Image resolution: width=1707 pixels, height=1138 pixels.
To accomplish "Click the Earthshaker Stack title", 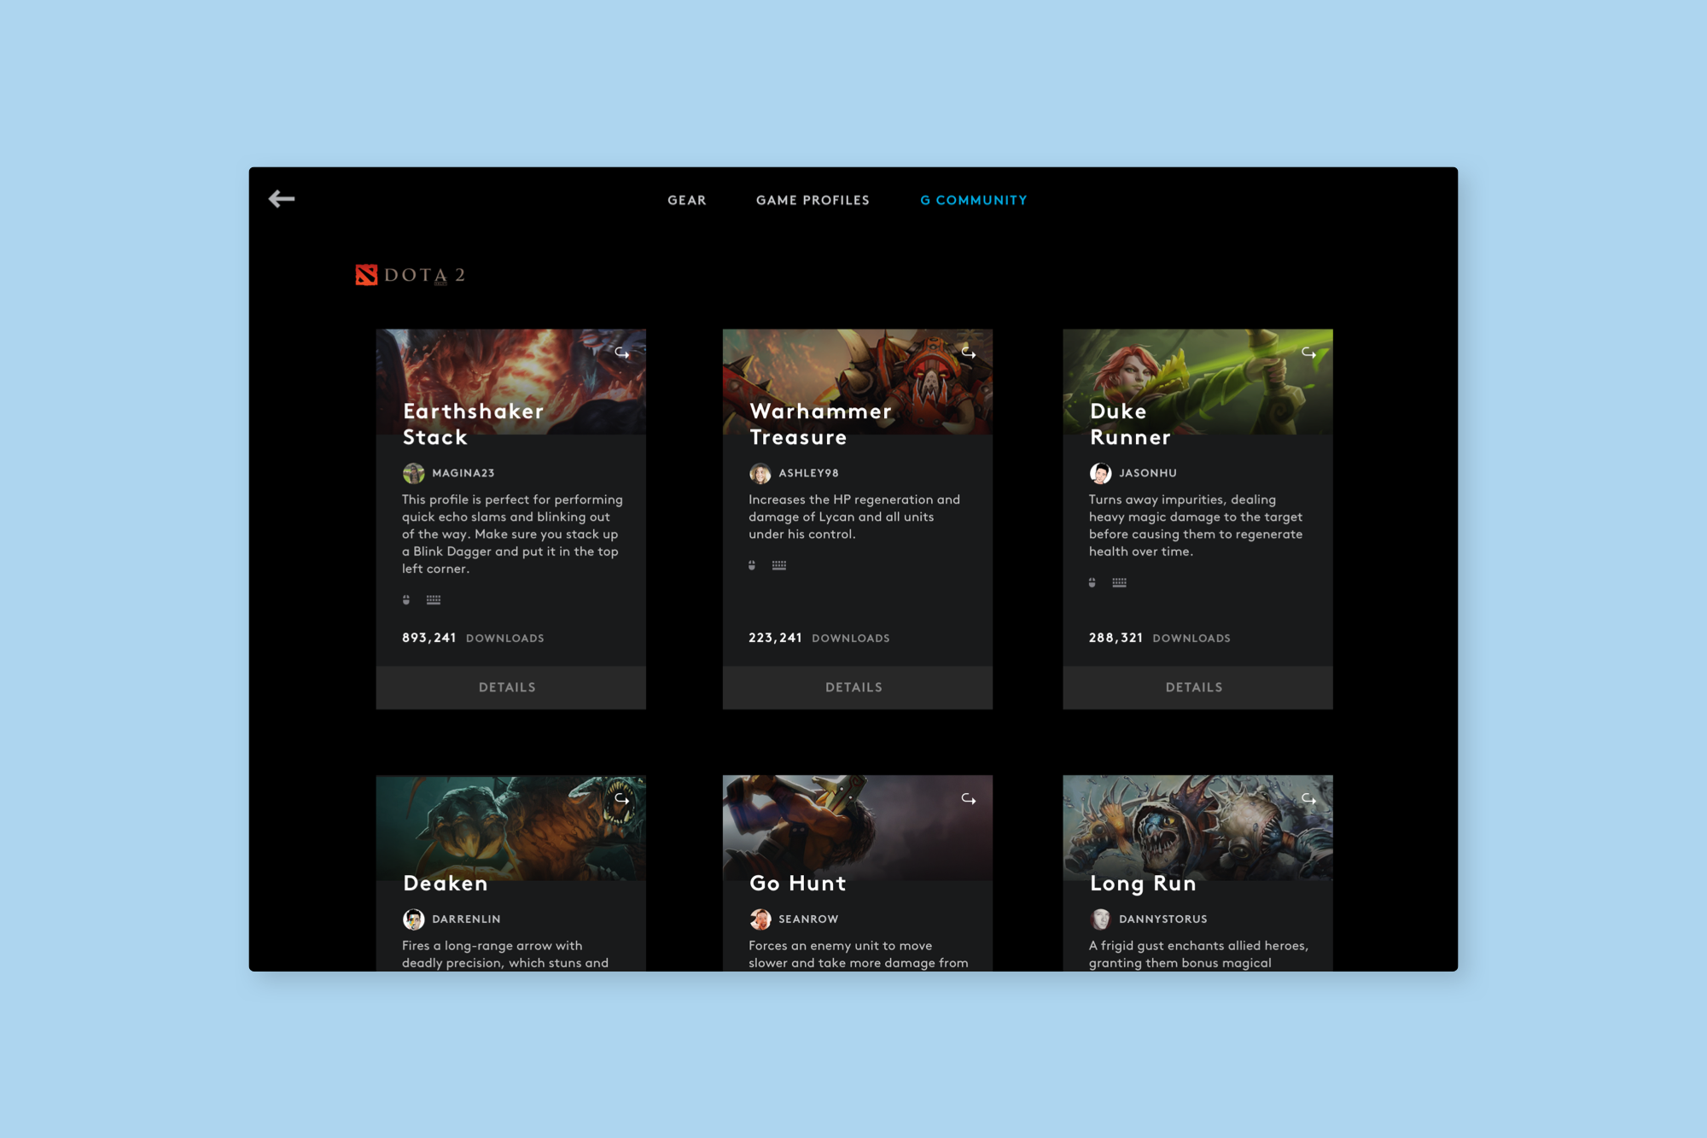I will 473,424.
